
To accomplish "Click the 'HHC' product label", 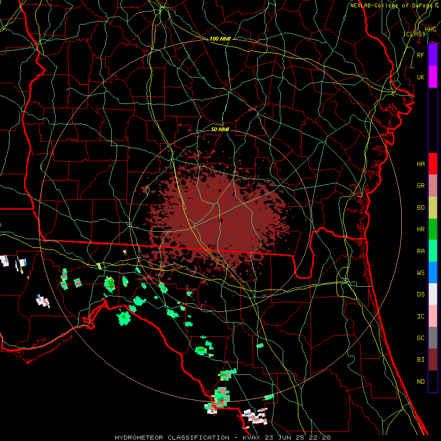I will click(430, 29).
